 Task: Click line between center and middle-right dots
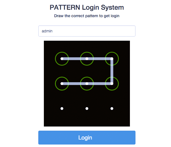99,84
